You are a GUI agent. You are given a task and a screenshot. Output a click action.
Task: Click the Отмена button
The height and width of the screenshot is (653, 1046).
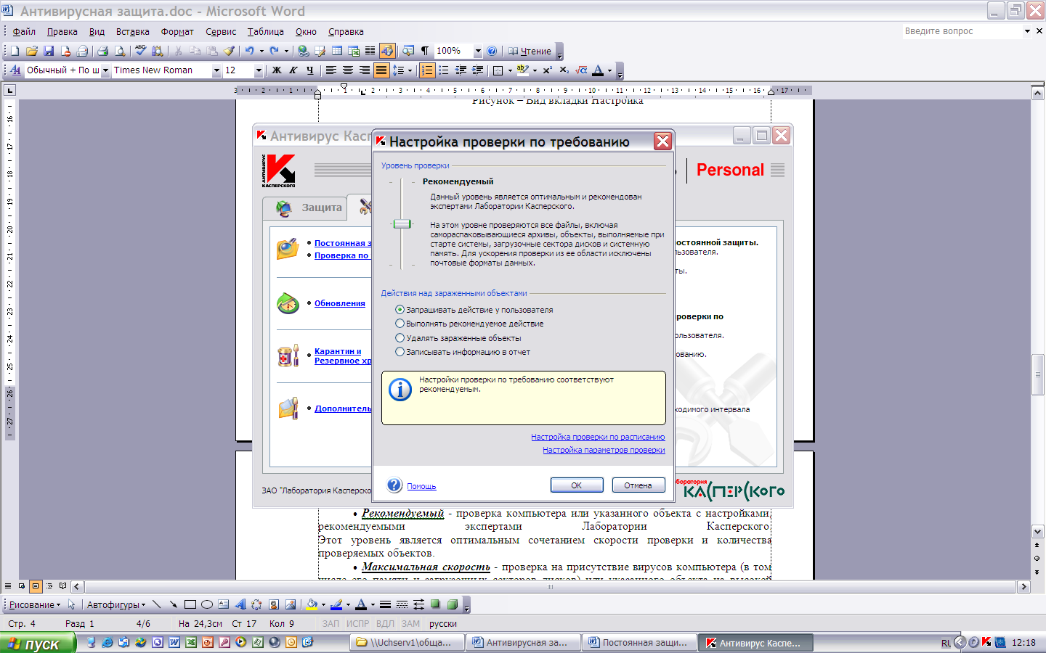tap(638, 485)
